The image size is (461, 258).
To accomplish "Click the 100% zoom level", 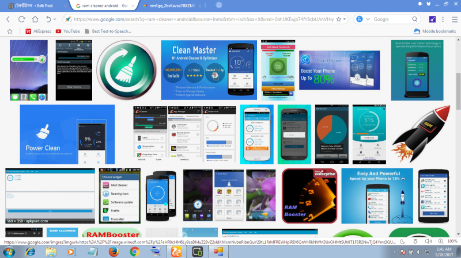I will (452, 241).
